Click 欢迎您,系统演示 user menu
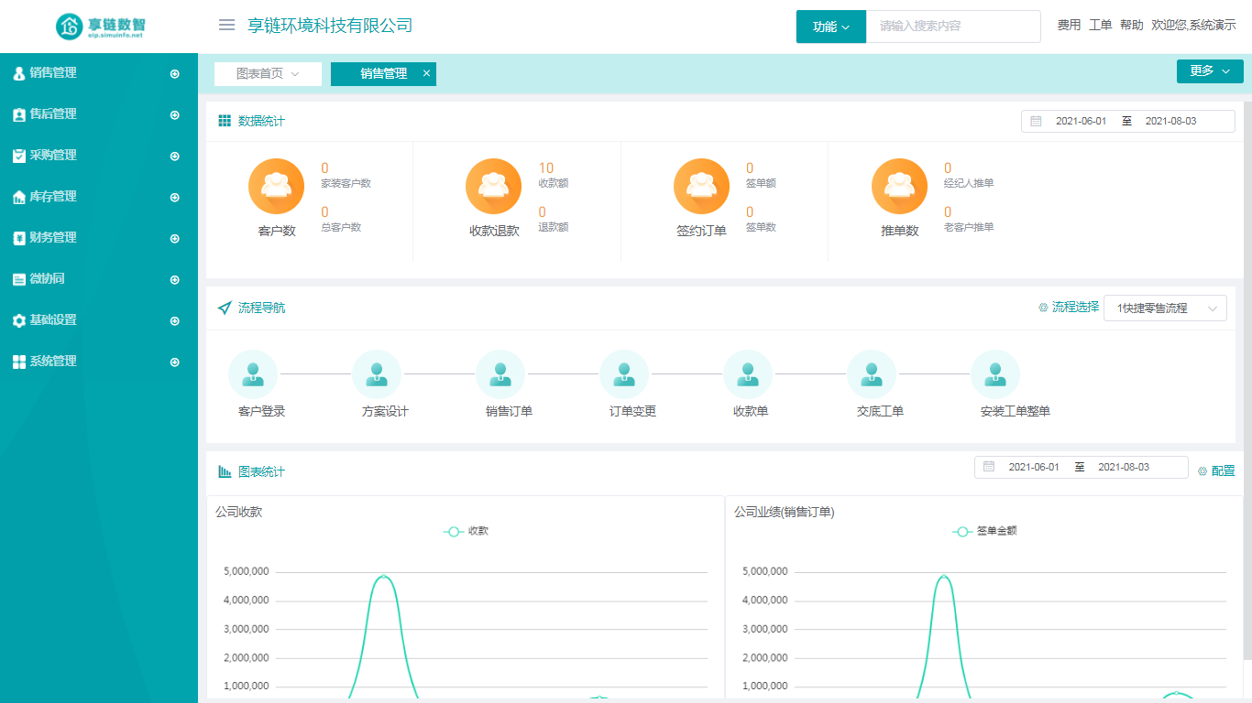Image resolution: width=1252 pixels, height=703 pixels. coord(1193,26)
